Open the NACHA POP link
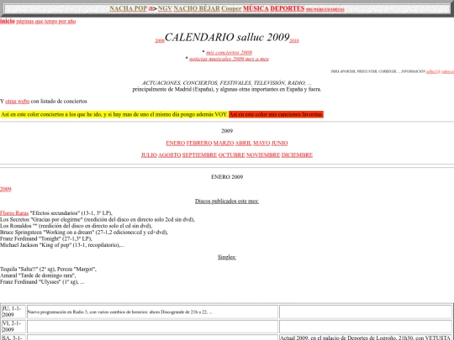The width and height of the screenshot is (454, 340). tap(129, 8)
